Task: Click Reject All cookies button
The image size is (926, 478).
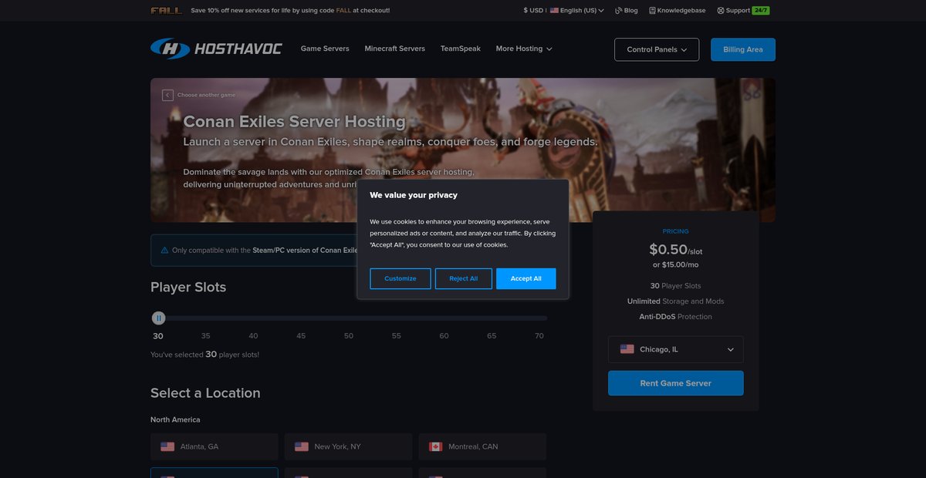Action: point(464,278)
